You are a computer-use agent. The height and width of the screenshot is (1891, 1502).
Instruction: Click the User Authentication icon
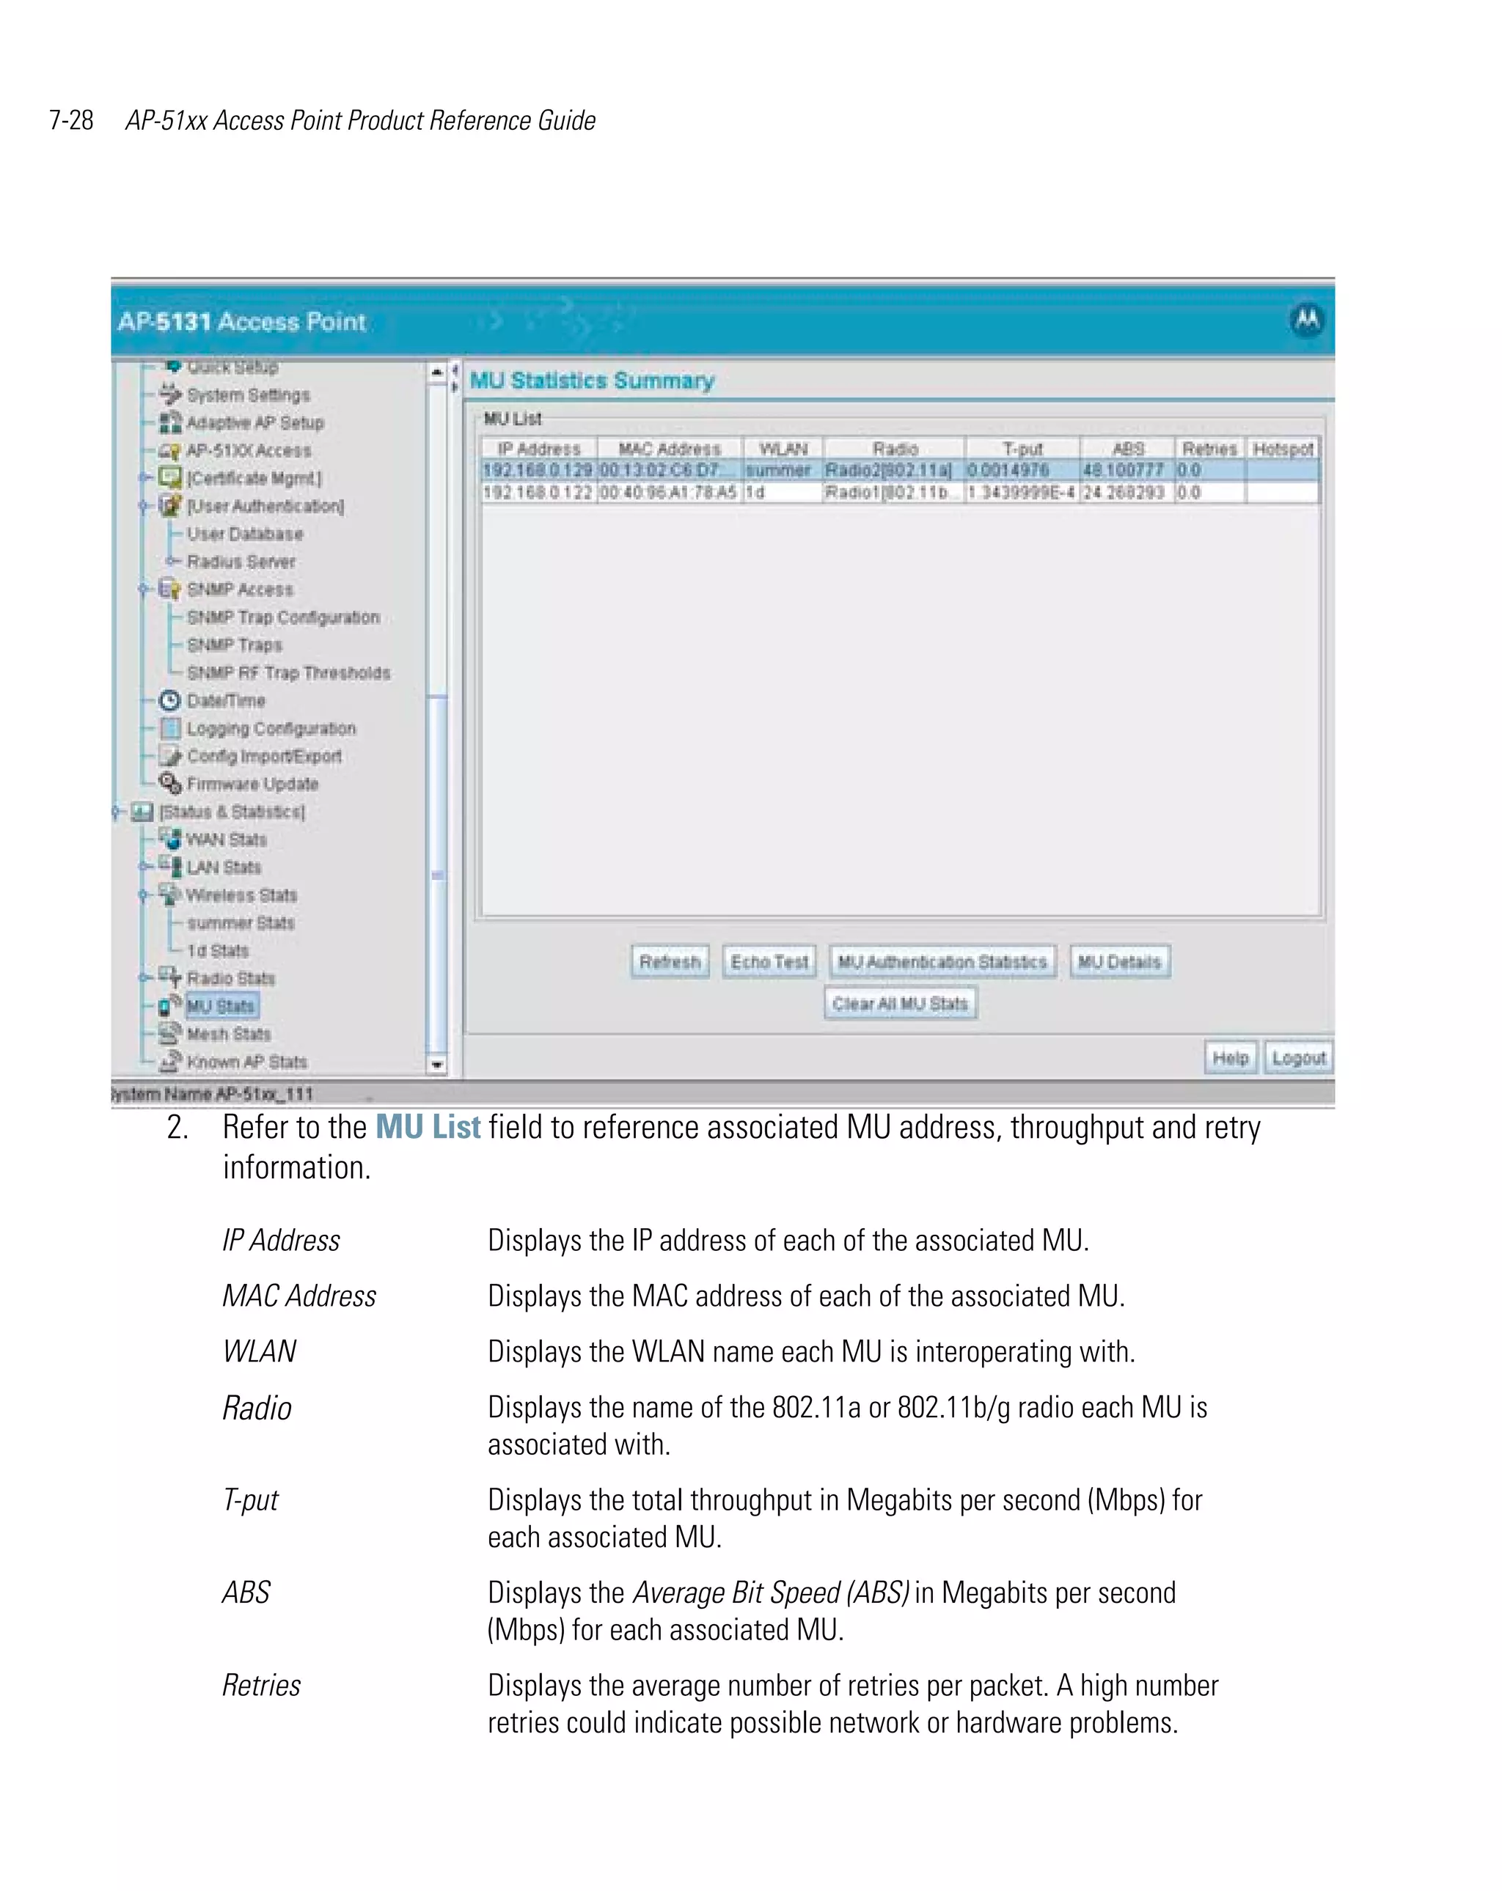point(170,506)
